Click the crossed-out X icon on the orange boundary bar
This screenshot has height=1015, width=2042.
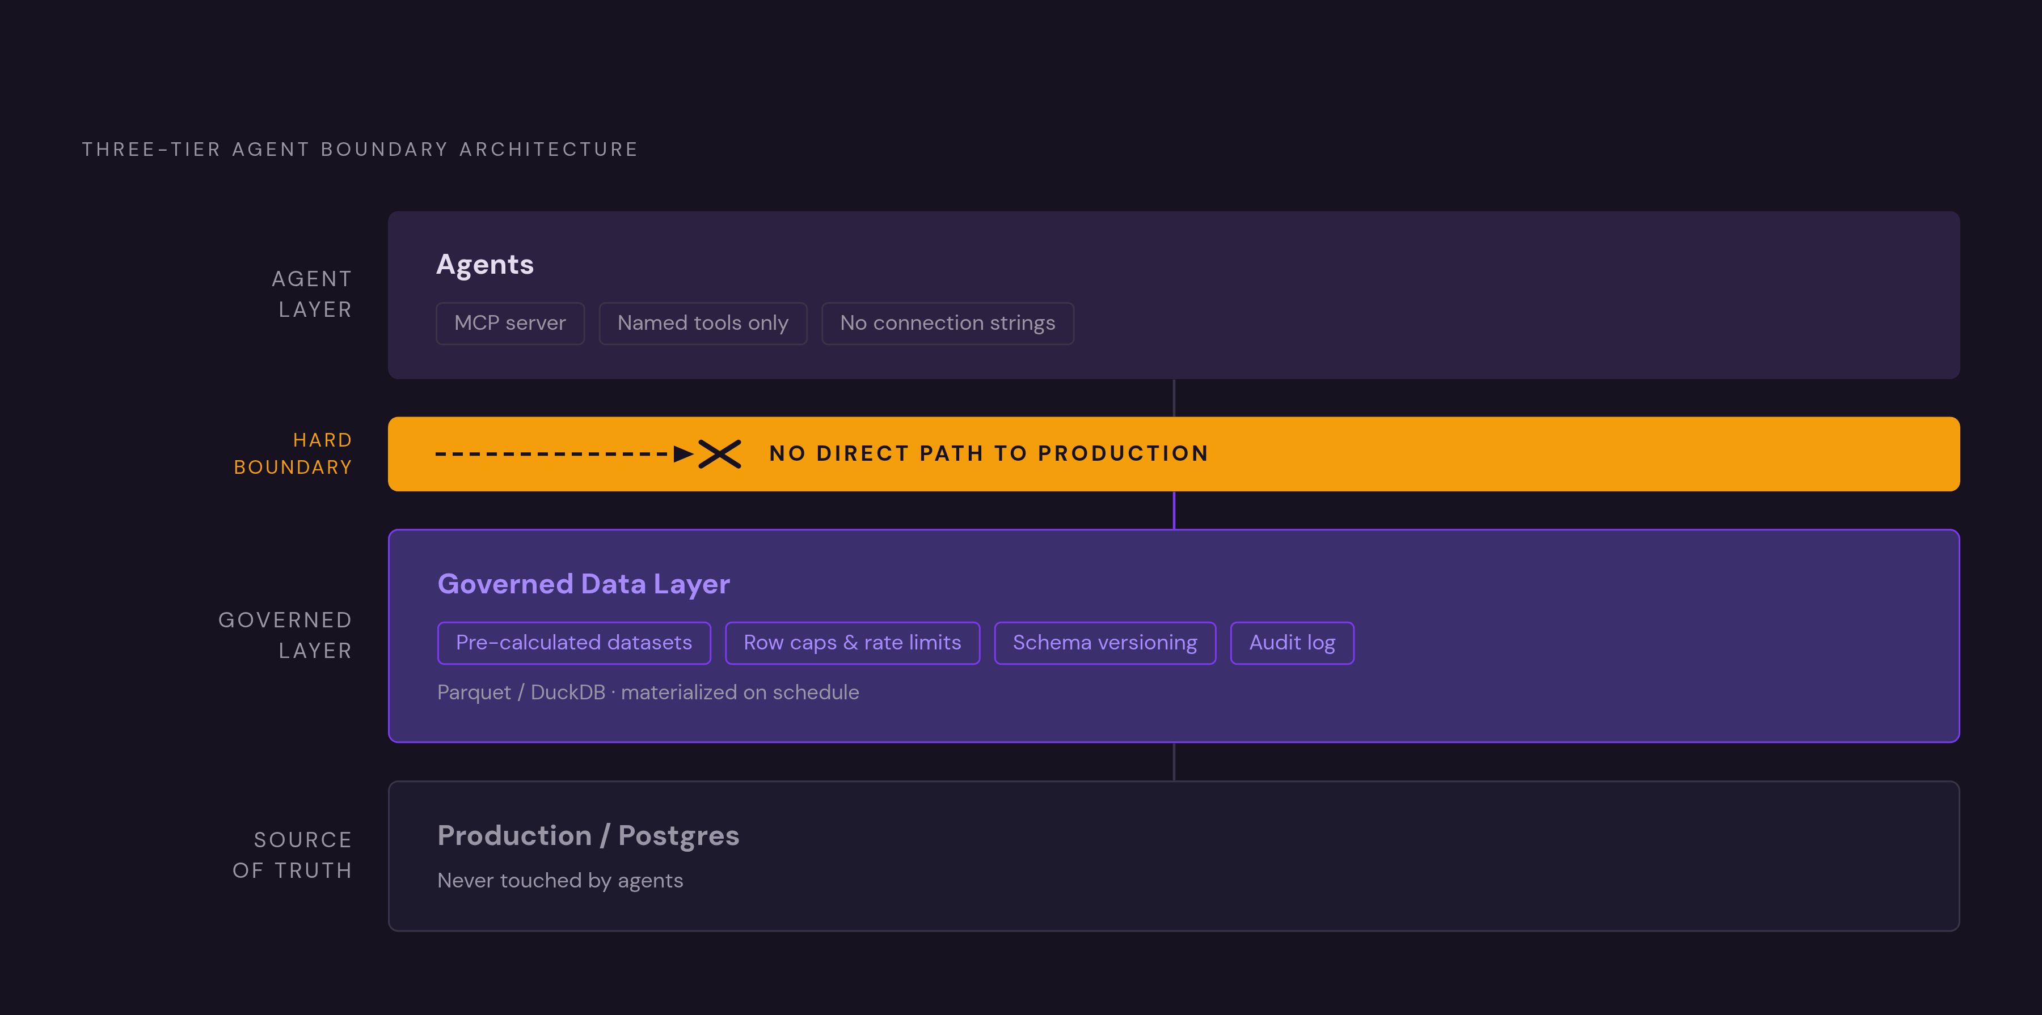pyautogui.click(x=720, y=454)
